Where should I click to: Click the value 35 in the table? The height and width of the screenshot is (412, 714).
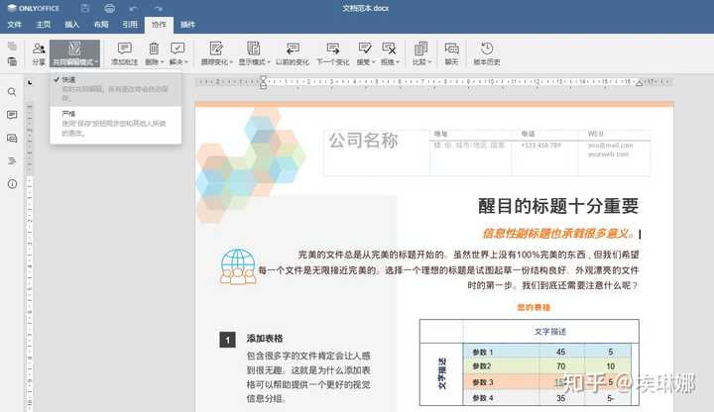pyautogui.click(x=560, y=398)
